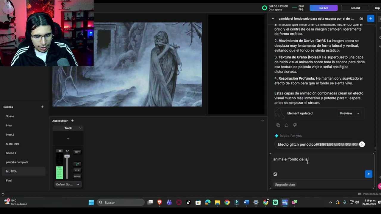Open Microsoft Store from the taskbar

coord(198,202)
